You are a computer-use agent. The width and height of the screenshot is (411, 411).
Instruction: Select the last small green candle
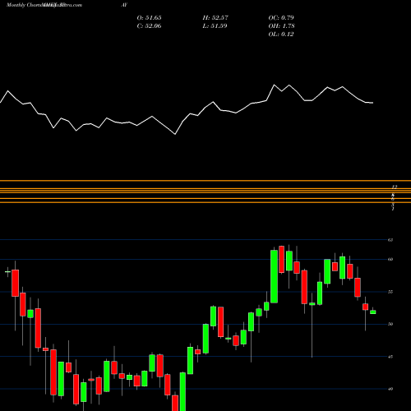(373, 312)
